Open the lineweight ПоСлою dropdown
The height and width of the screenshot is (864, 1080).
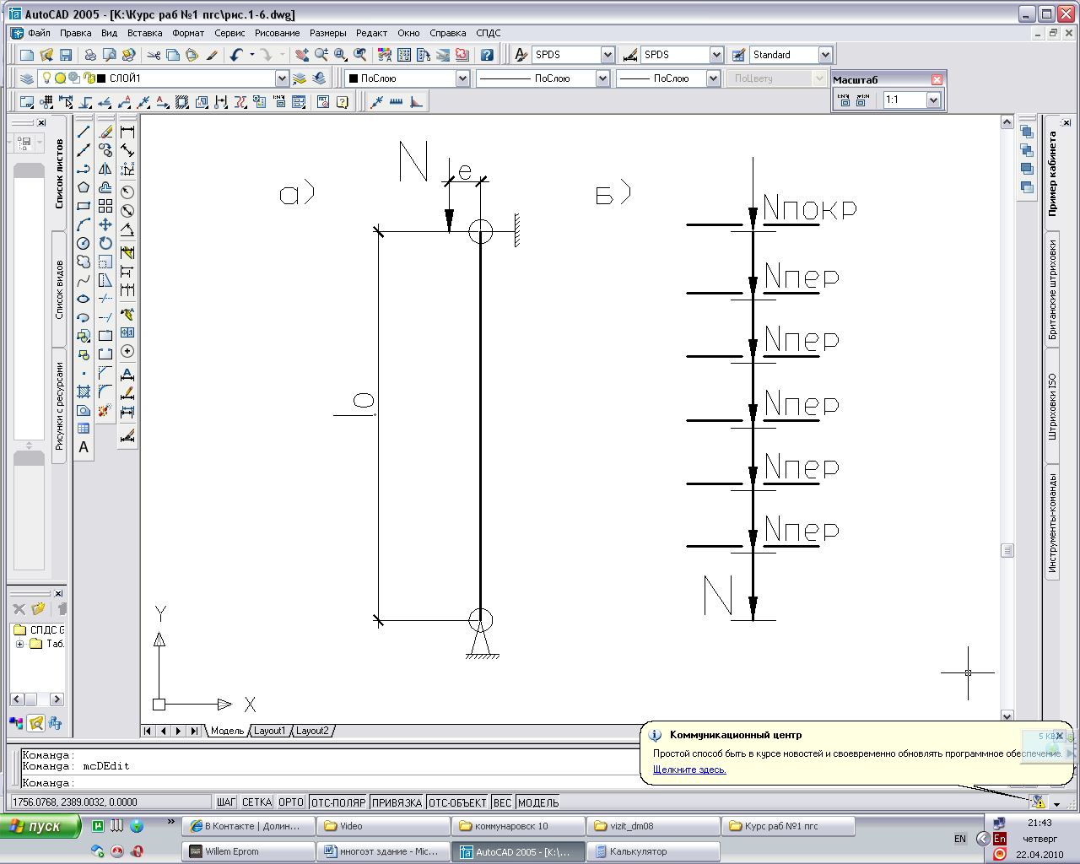point(713,78)
